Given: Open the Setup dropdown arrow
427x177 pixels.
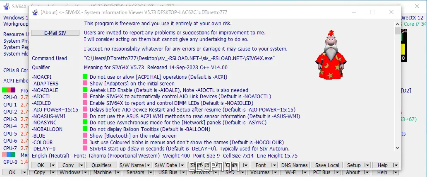Looking at the screenshot, I should pos(367,165).
